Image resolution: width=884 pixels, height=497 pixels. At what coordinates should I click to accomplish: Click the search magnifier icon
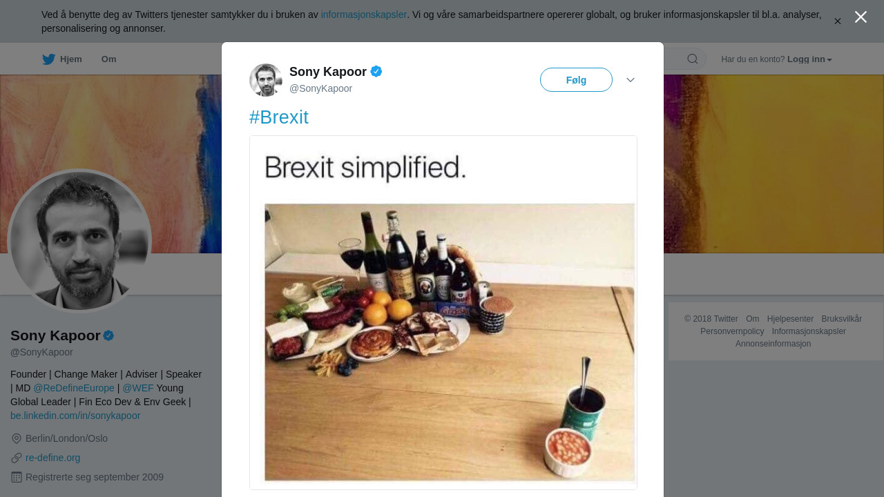pos(693,59)
